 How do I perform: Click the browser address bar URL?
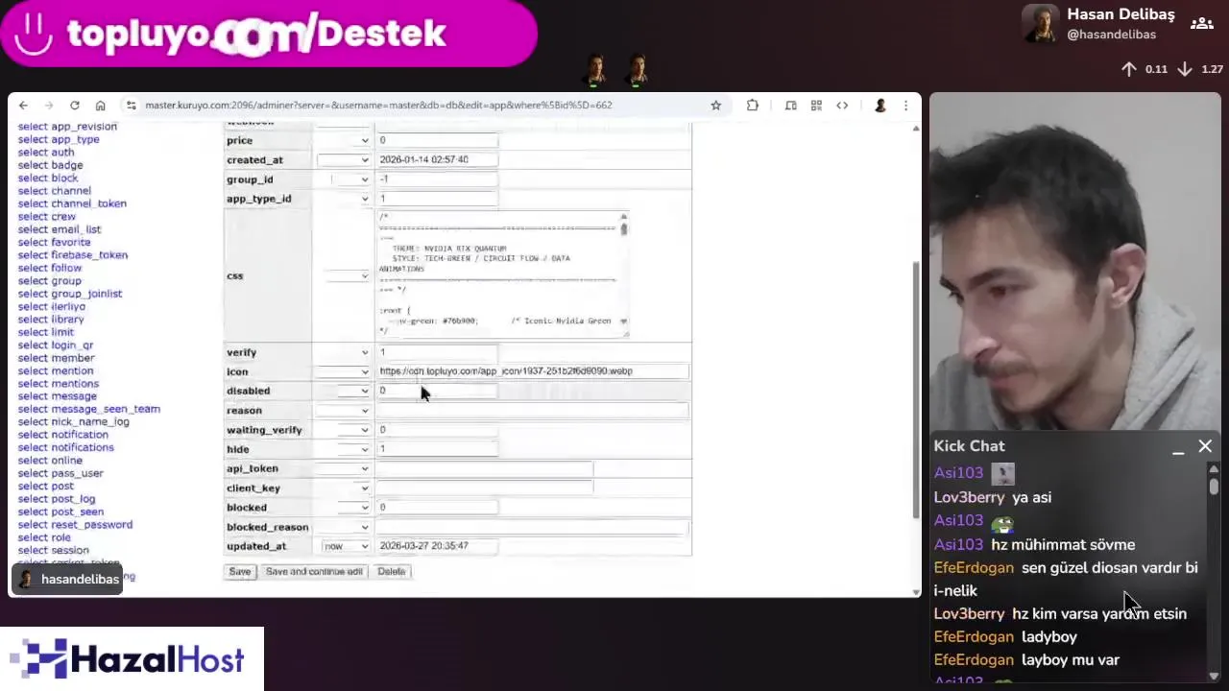click(378, 106)
